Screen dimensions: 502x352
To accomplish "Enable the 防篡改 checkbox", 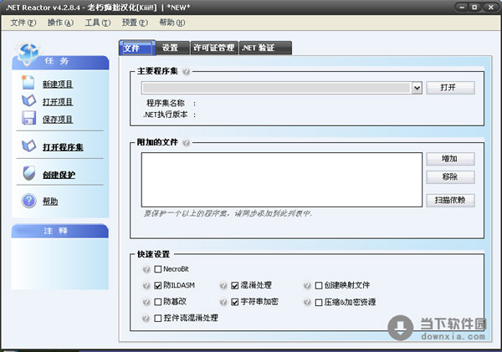I will click(158, 302).
